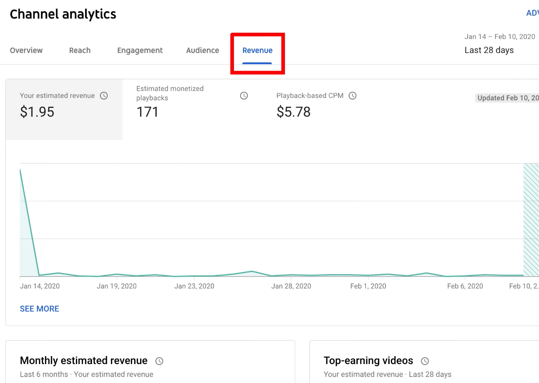Screen dimensions: 539x383
Task: Select the revenue data point on Jan 14
Action: (20, 170)
